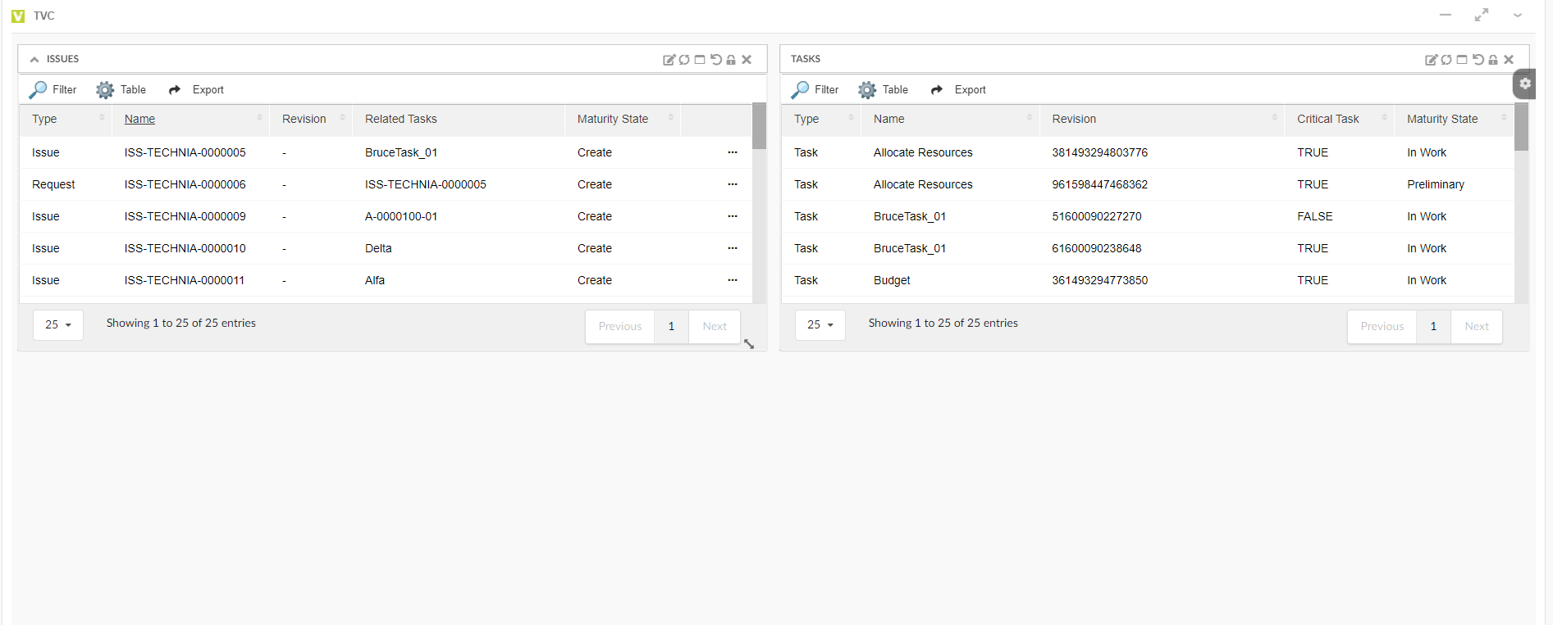
Task: Open page size dropdown in Issues panel
Action: click(58, 325)
